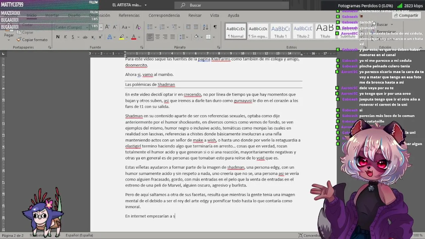Switch to the Revisar tab

[195, 15]
